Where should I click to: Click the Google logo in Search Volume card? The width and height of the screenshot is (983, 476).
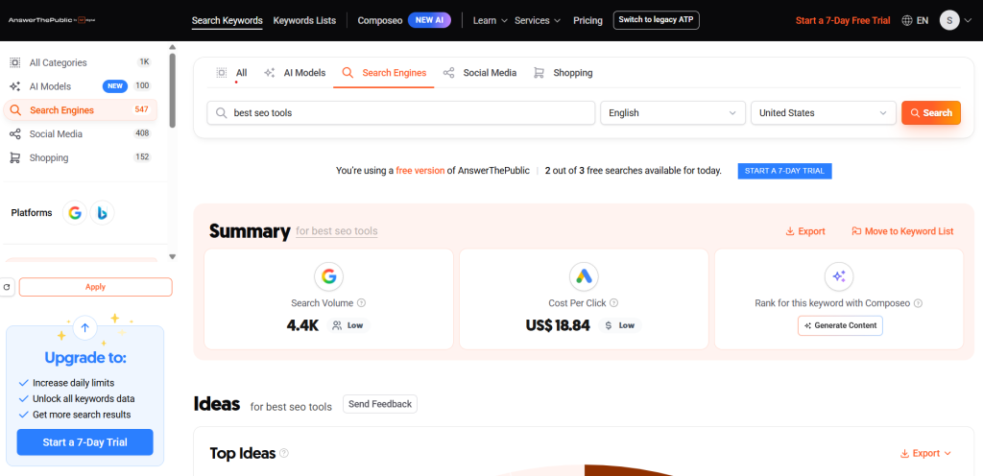coord(328,276)
